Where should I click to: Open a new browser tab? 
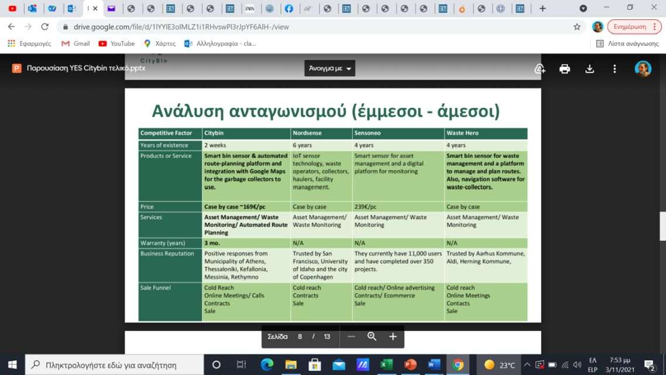[543, 8]
